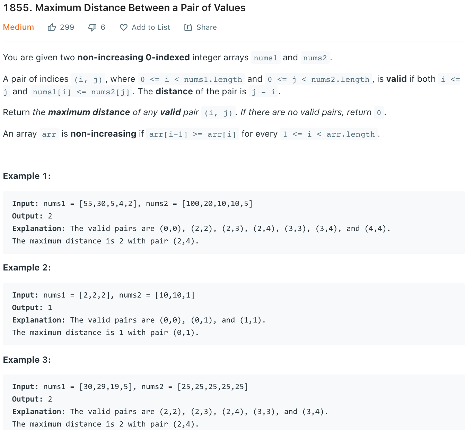Toggle the dislike count showing 6
This screenshot has width=465, height=430.
(103, 27)
